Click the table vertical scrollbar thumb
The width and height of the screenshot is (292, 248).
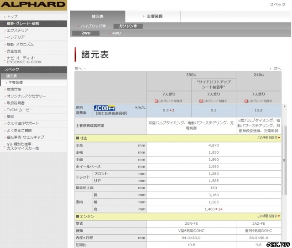click(x=284, y=160)
